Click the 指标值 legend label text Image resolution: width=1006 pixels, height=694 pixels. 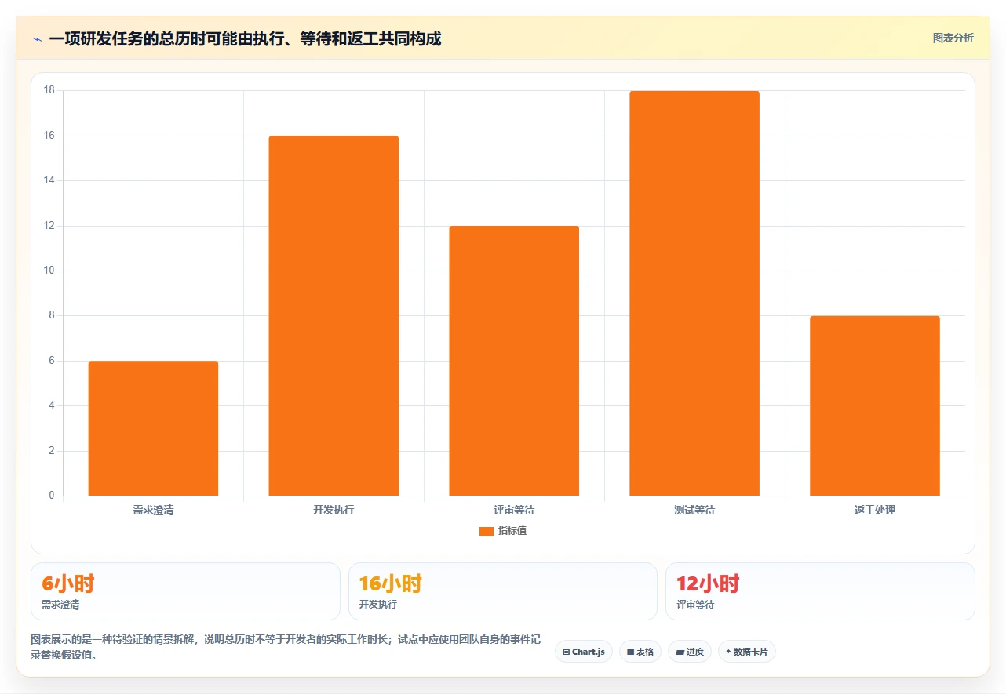pyautogui.click(x=512, y=531)
